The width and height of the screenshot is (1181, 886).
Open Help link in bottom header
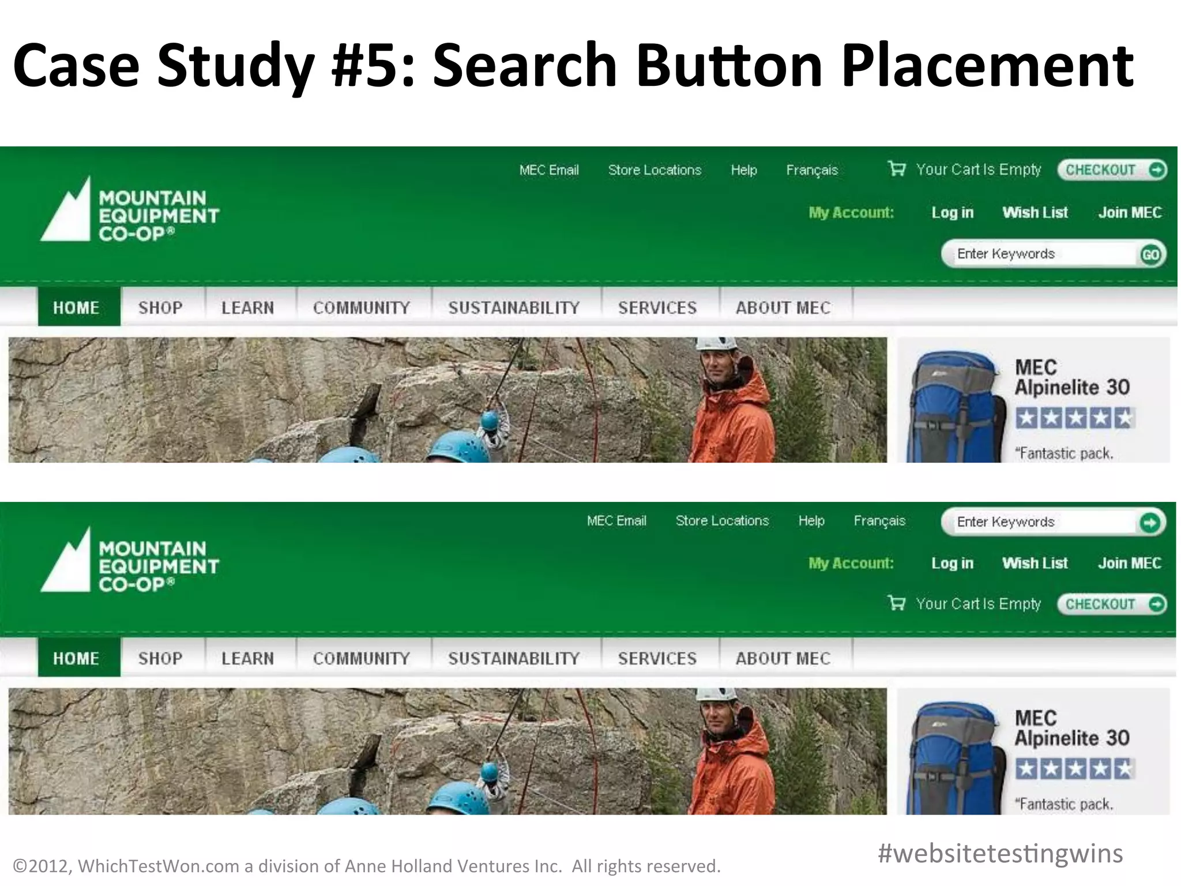(811, 521)
